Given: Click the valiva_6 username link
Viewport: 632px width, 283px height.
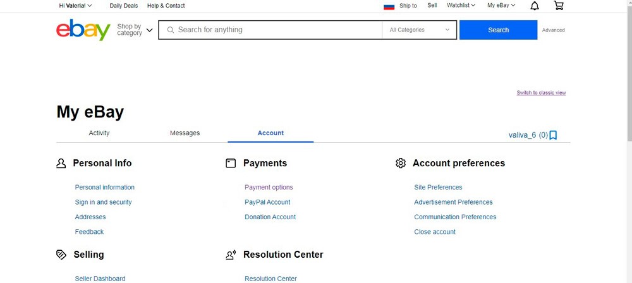Looking at the screenshot, I should click(523, 135).
